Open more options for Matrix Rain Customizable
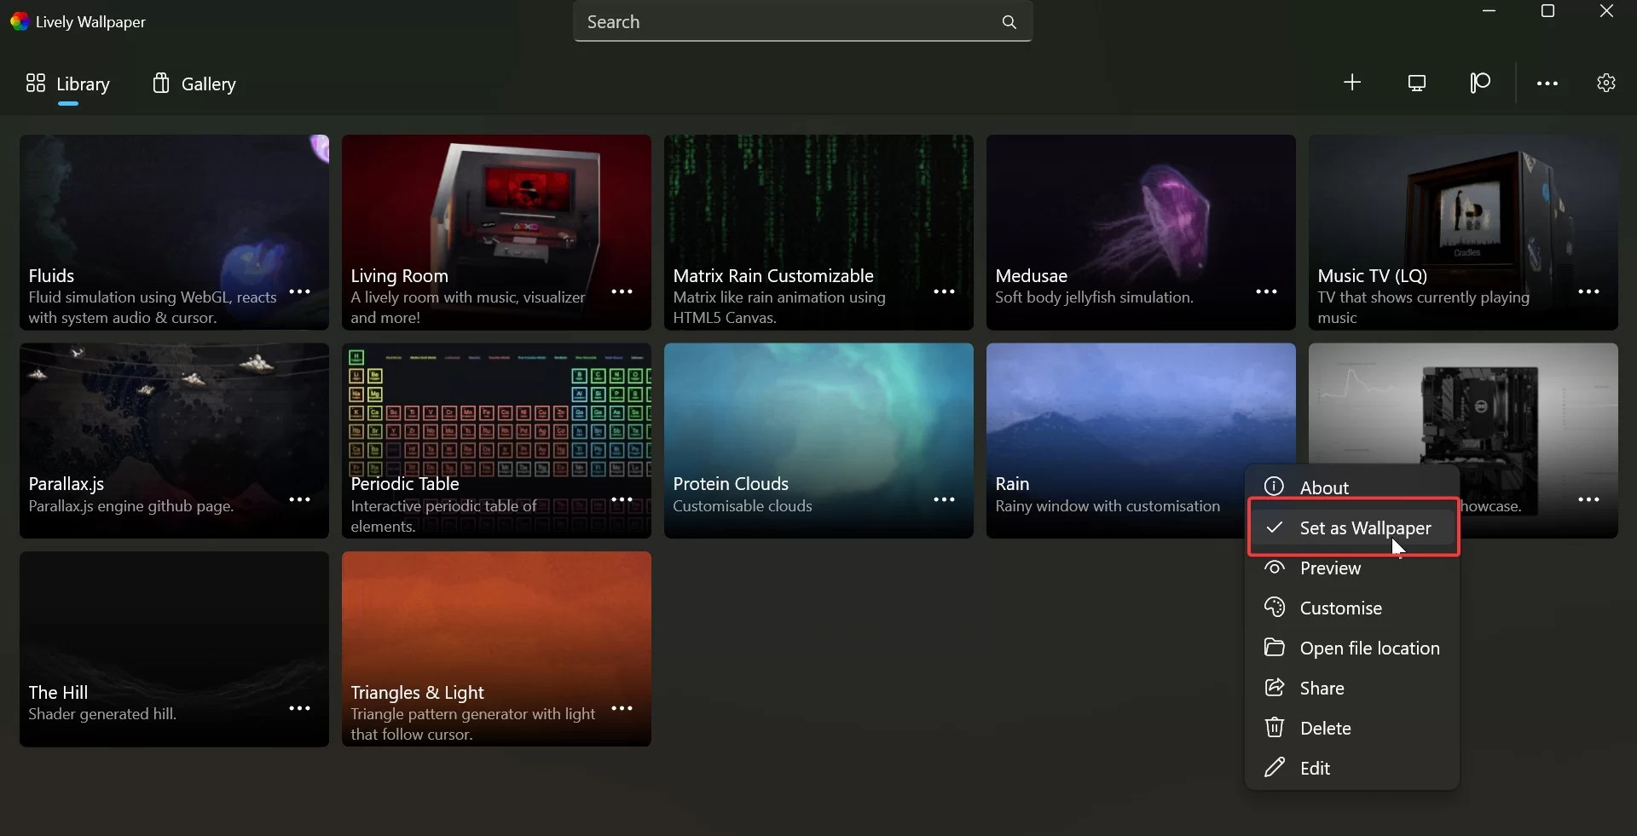Viewport: 1637px width, 836px height. click(x=944, y=291)
